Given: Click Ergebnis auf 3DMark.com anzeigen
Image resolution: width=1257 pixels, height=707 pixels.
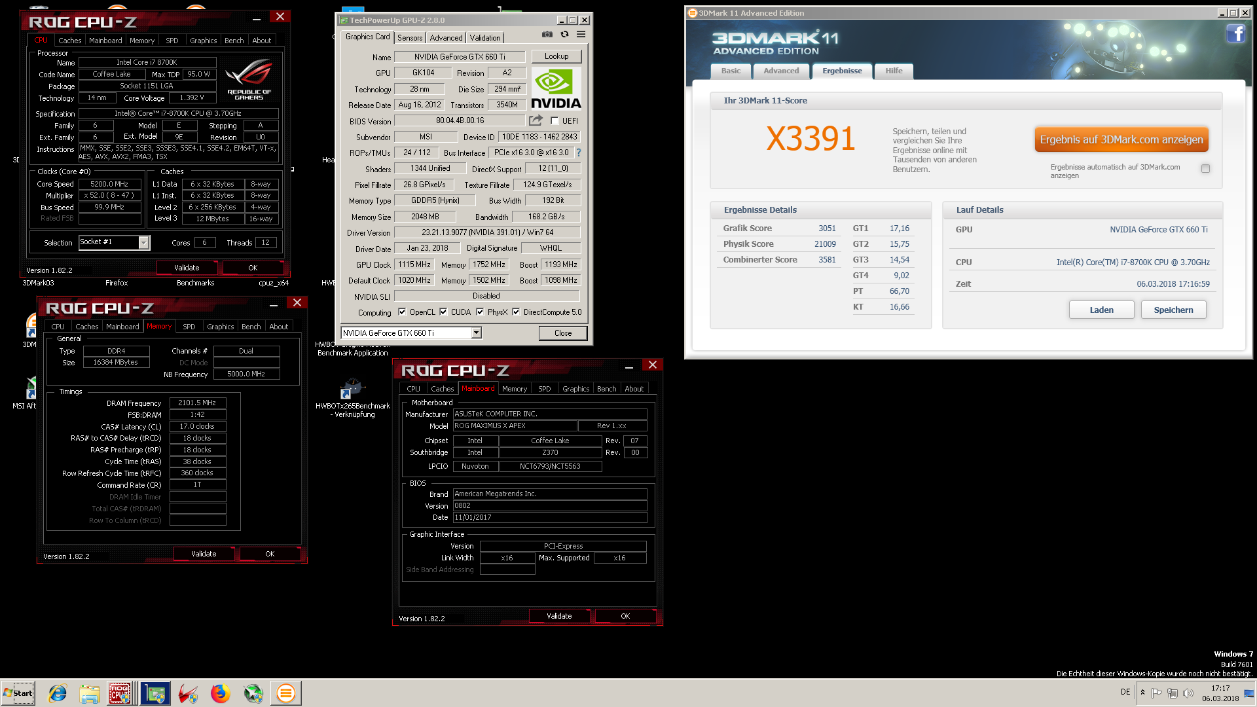Looking at the screenshot, I should coord(1121,139).
